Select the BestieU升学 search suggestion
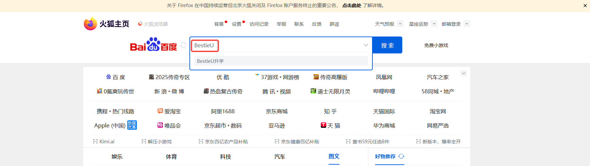This screenshot has height=166, width=590. pos(281,61)
